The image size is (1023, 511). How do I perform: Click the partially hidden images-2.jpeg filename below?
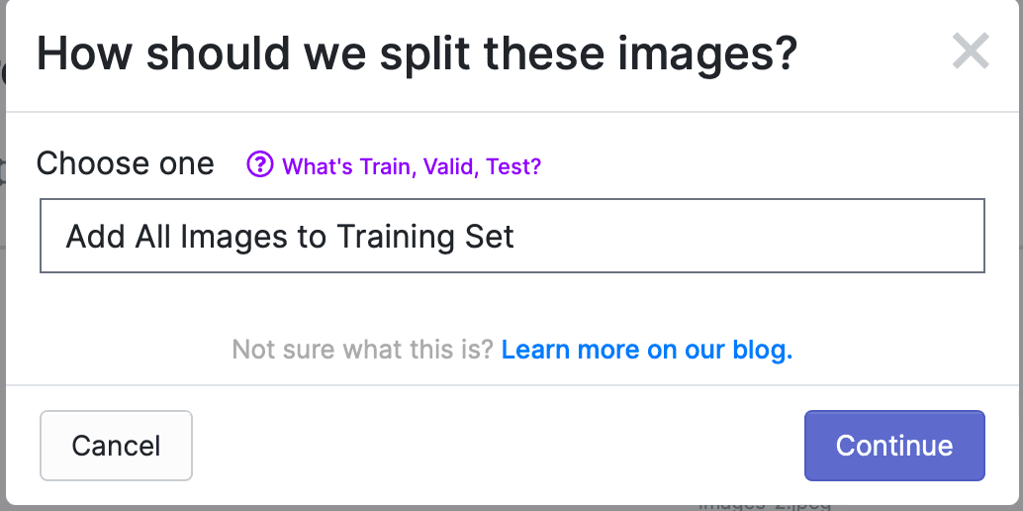pyautogui.click(x=765, y=506)
